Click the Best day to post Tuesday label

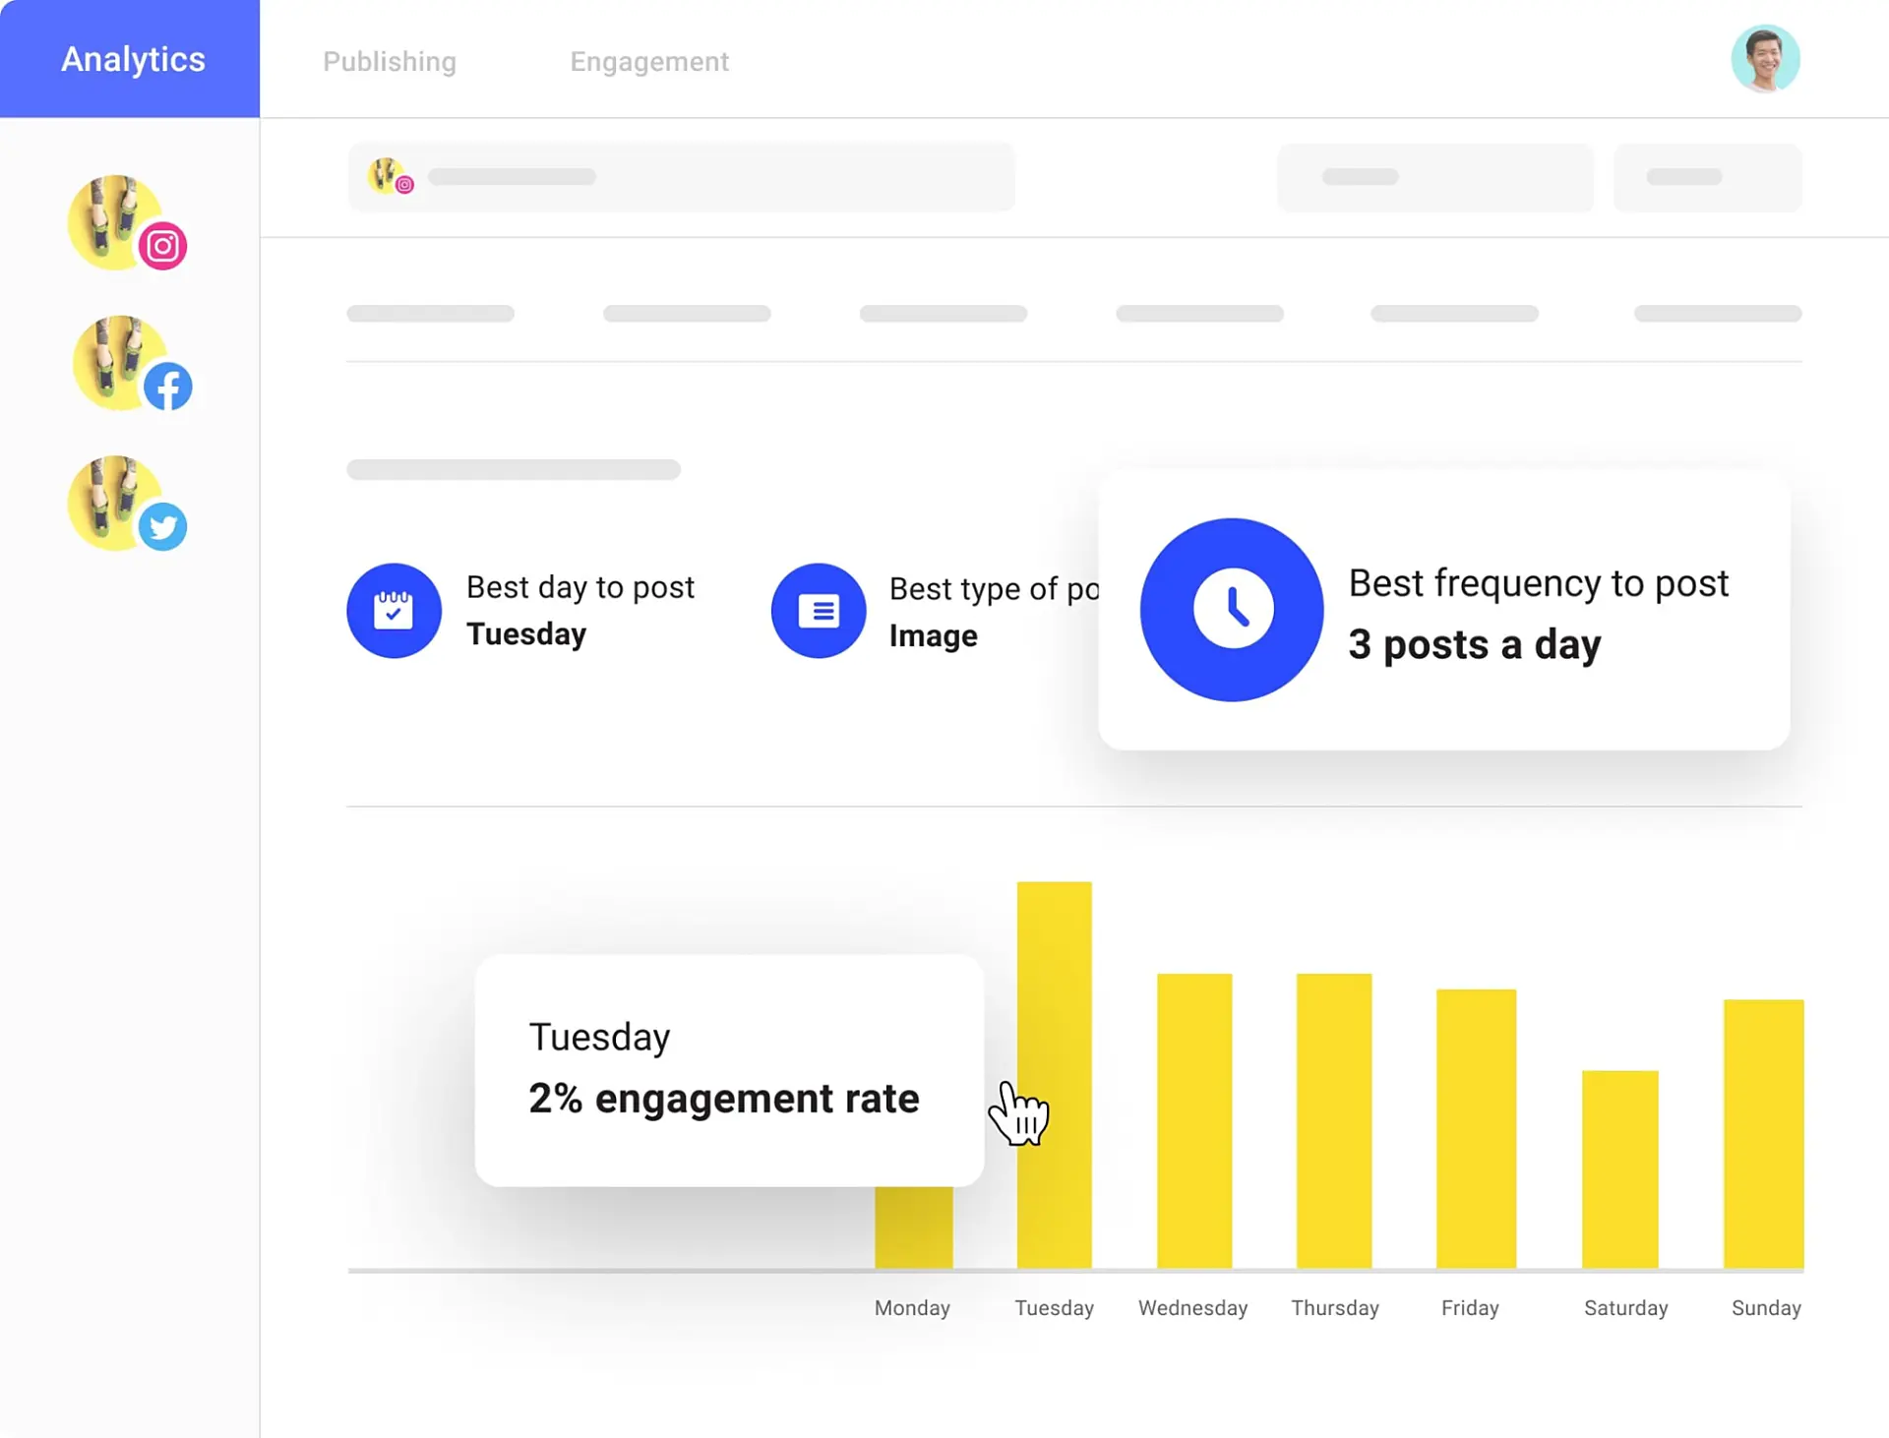(580, 610)
